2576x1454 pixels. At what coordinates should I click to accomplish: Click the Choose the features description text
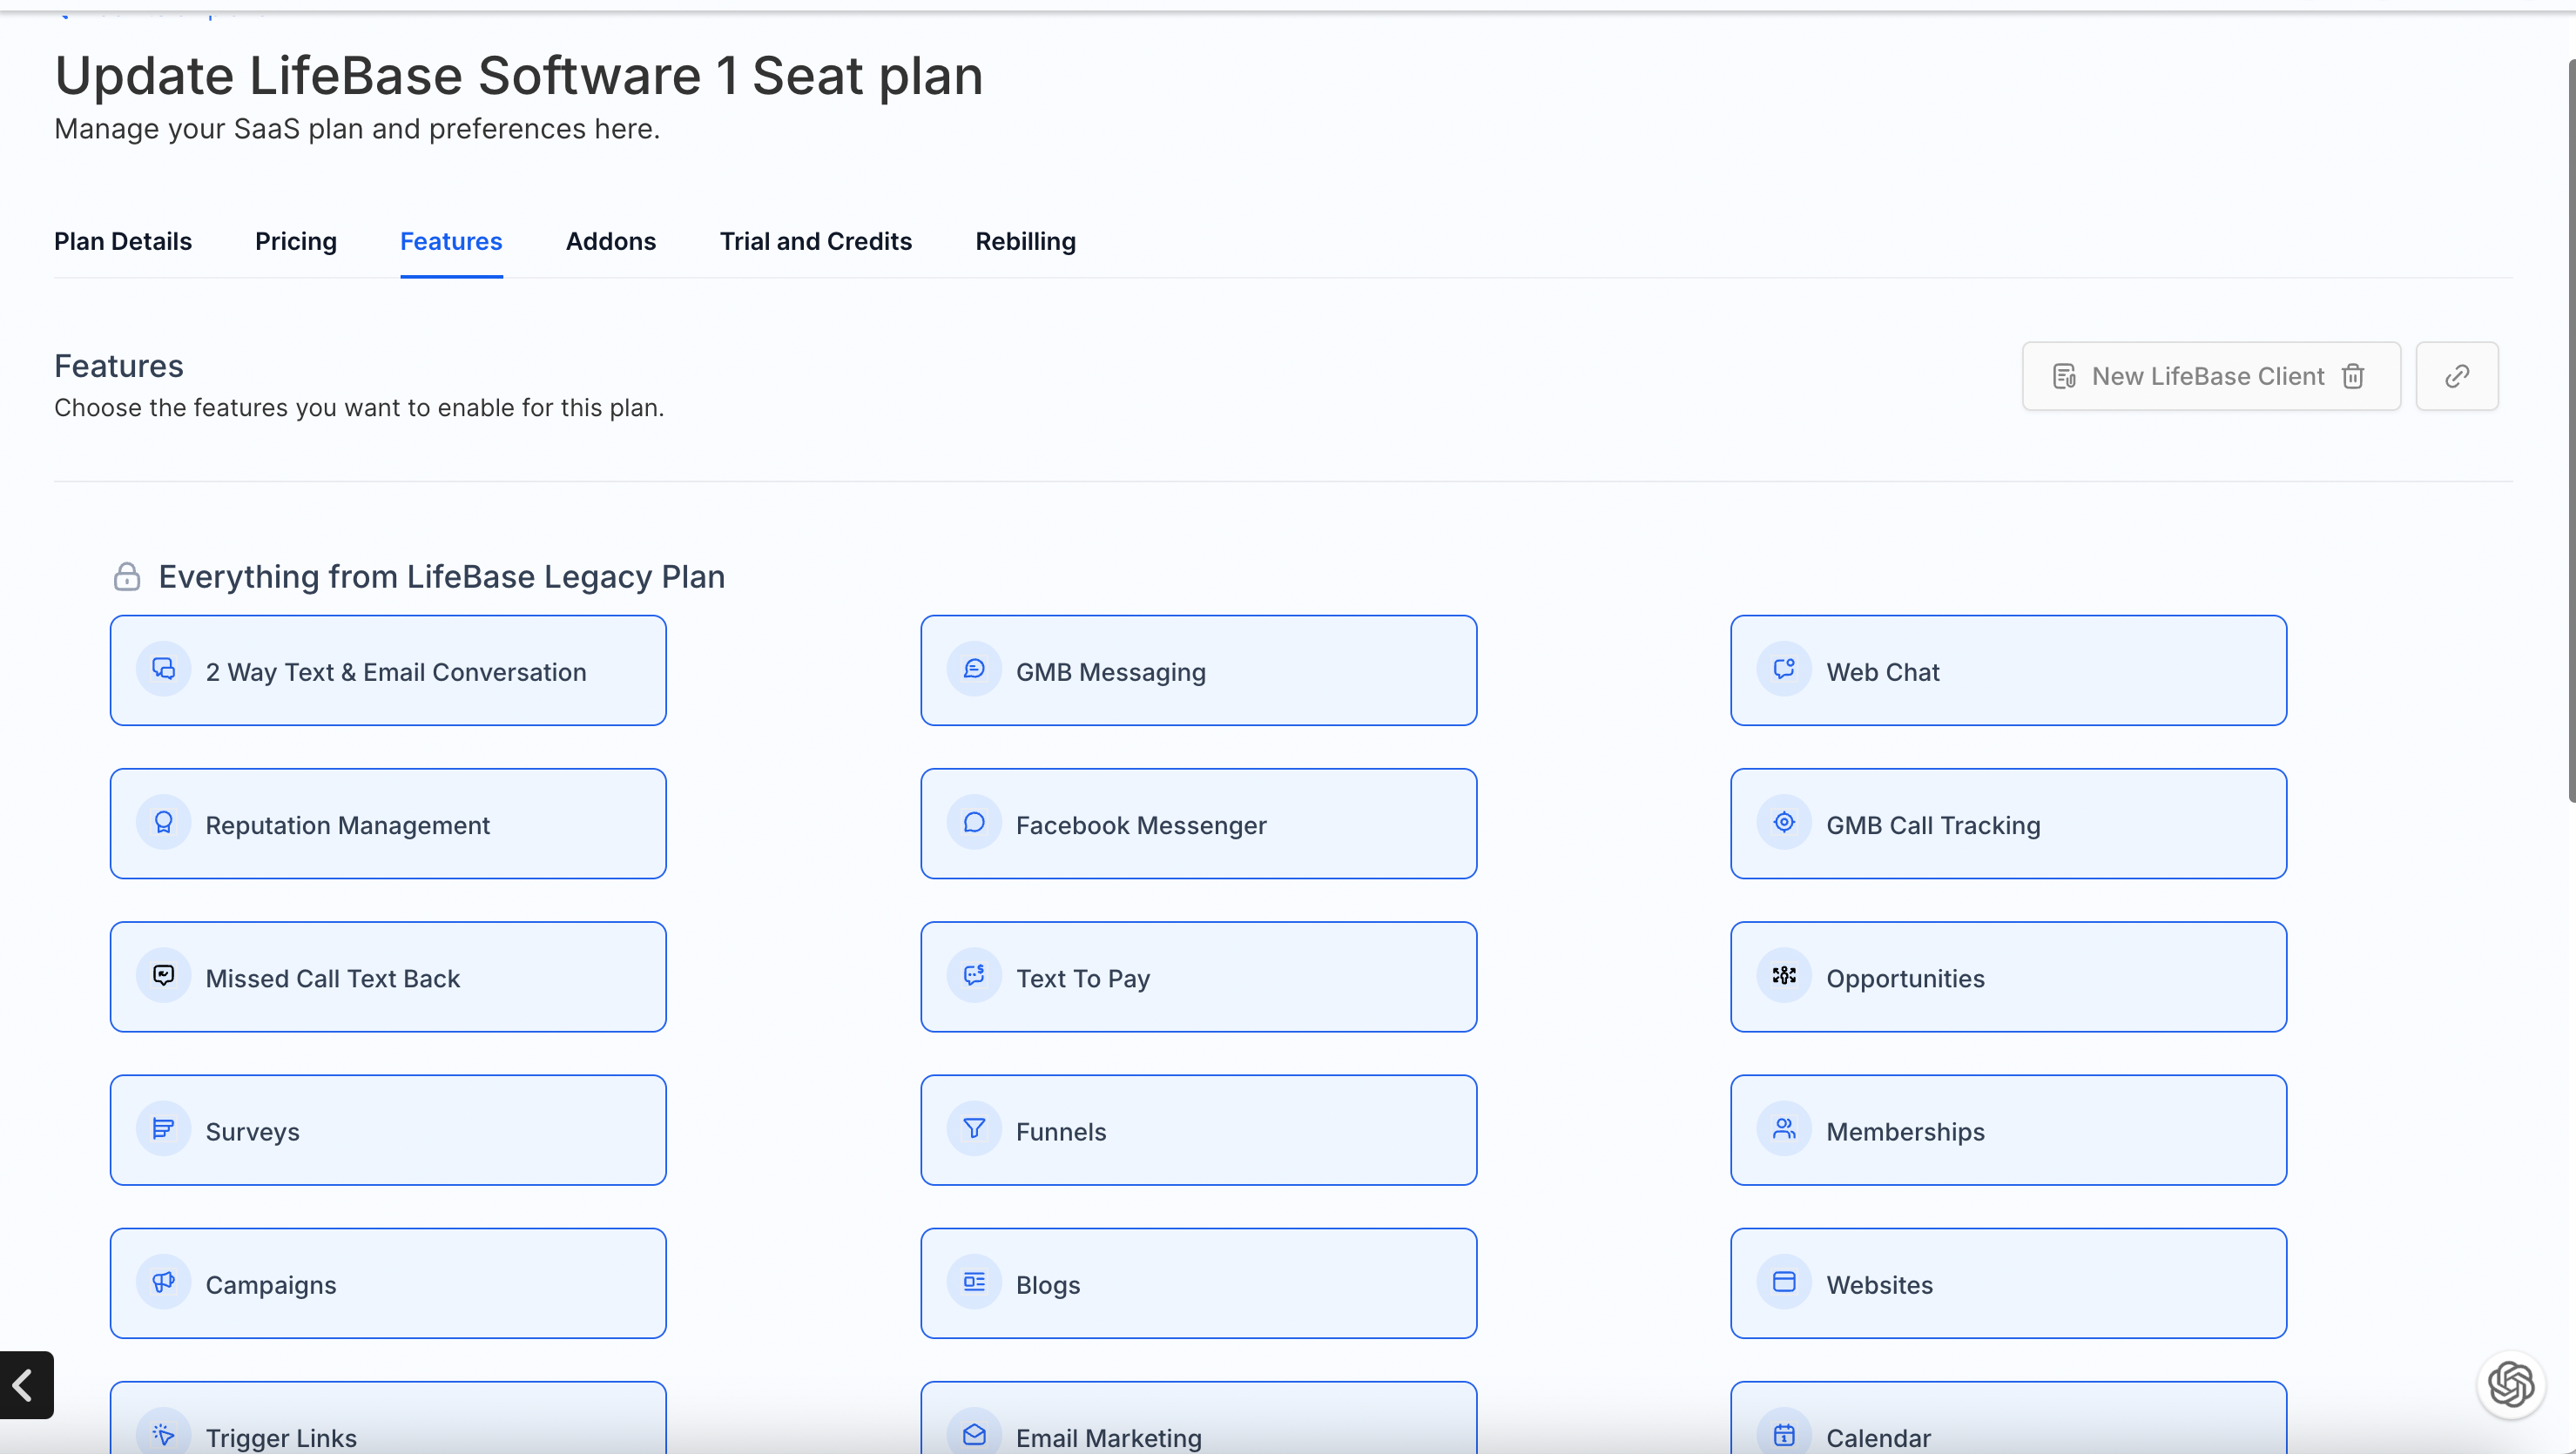point(359,408)
